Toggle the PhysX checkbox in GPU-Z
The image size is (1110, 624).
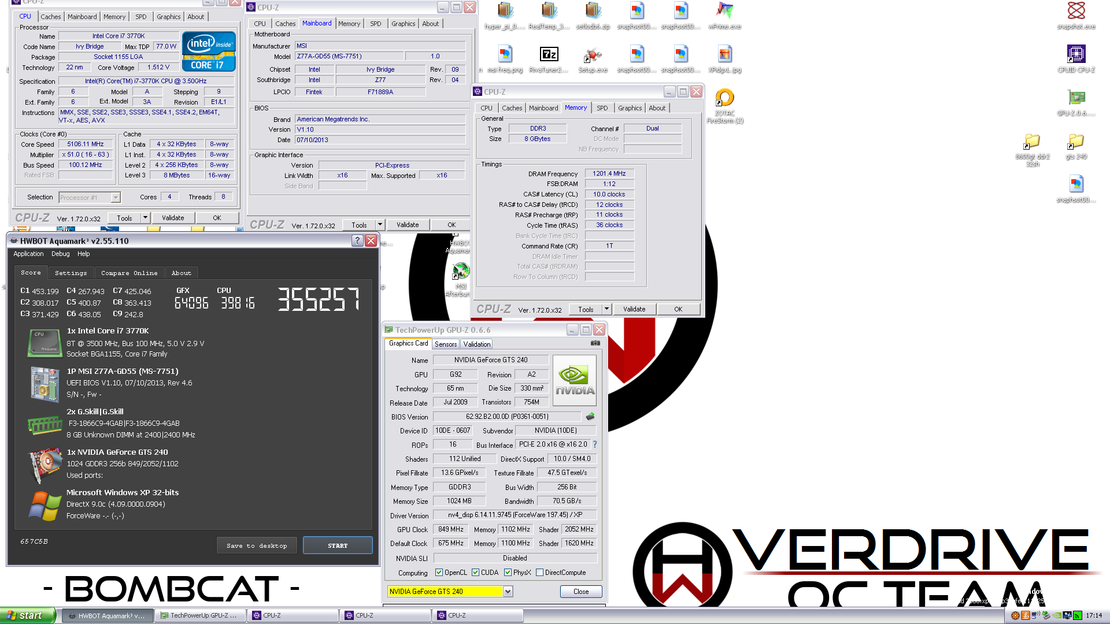[x=508, y=573]
